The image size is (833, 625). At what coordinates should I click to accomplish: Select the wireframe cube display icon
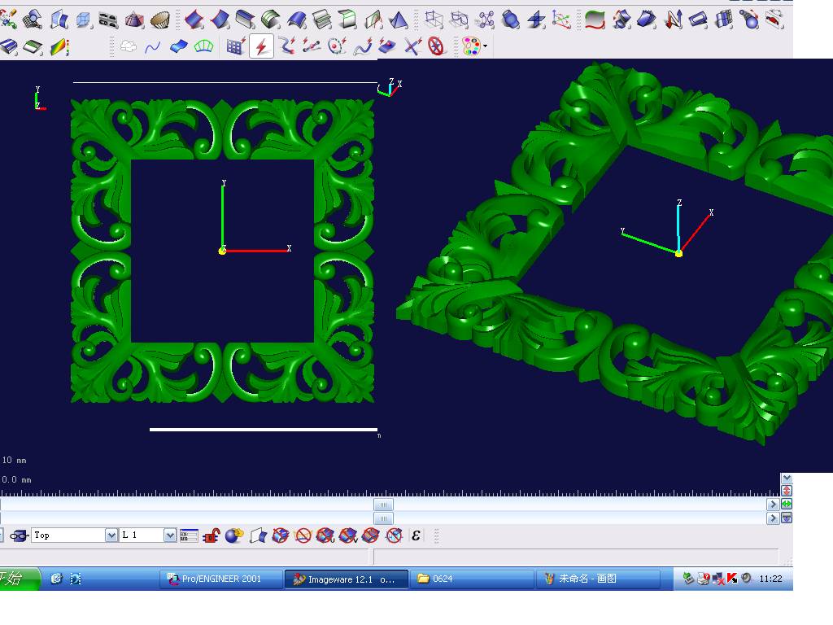point(84,20)
